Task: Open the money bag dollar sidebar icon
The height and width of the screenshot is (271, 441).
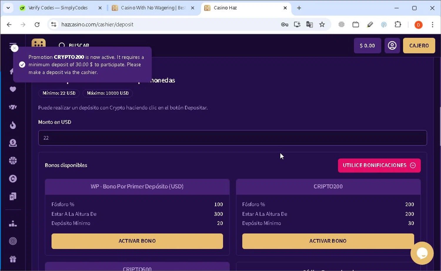Action: pos(13,143)
